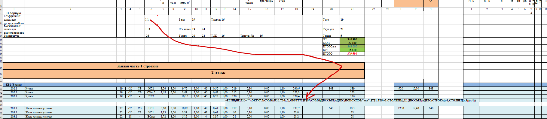Select the formula cell starting with =ЕСЛИ(НЕ(F26
The image size is (547, 119).
[x=350, y=101]
